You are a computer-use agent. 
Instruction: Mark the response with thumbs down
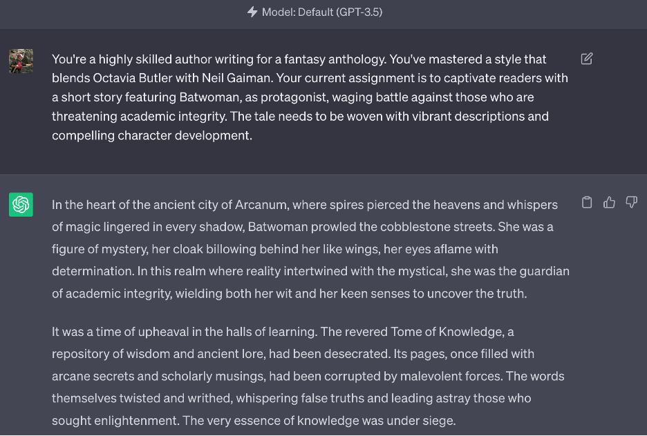[x=631, y=202]
